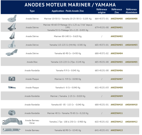Select the anode image beside reference 679-45251-00

click(x=12, y=27)
